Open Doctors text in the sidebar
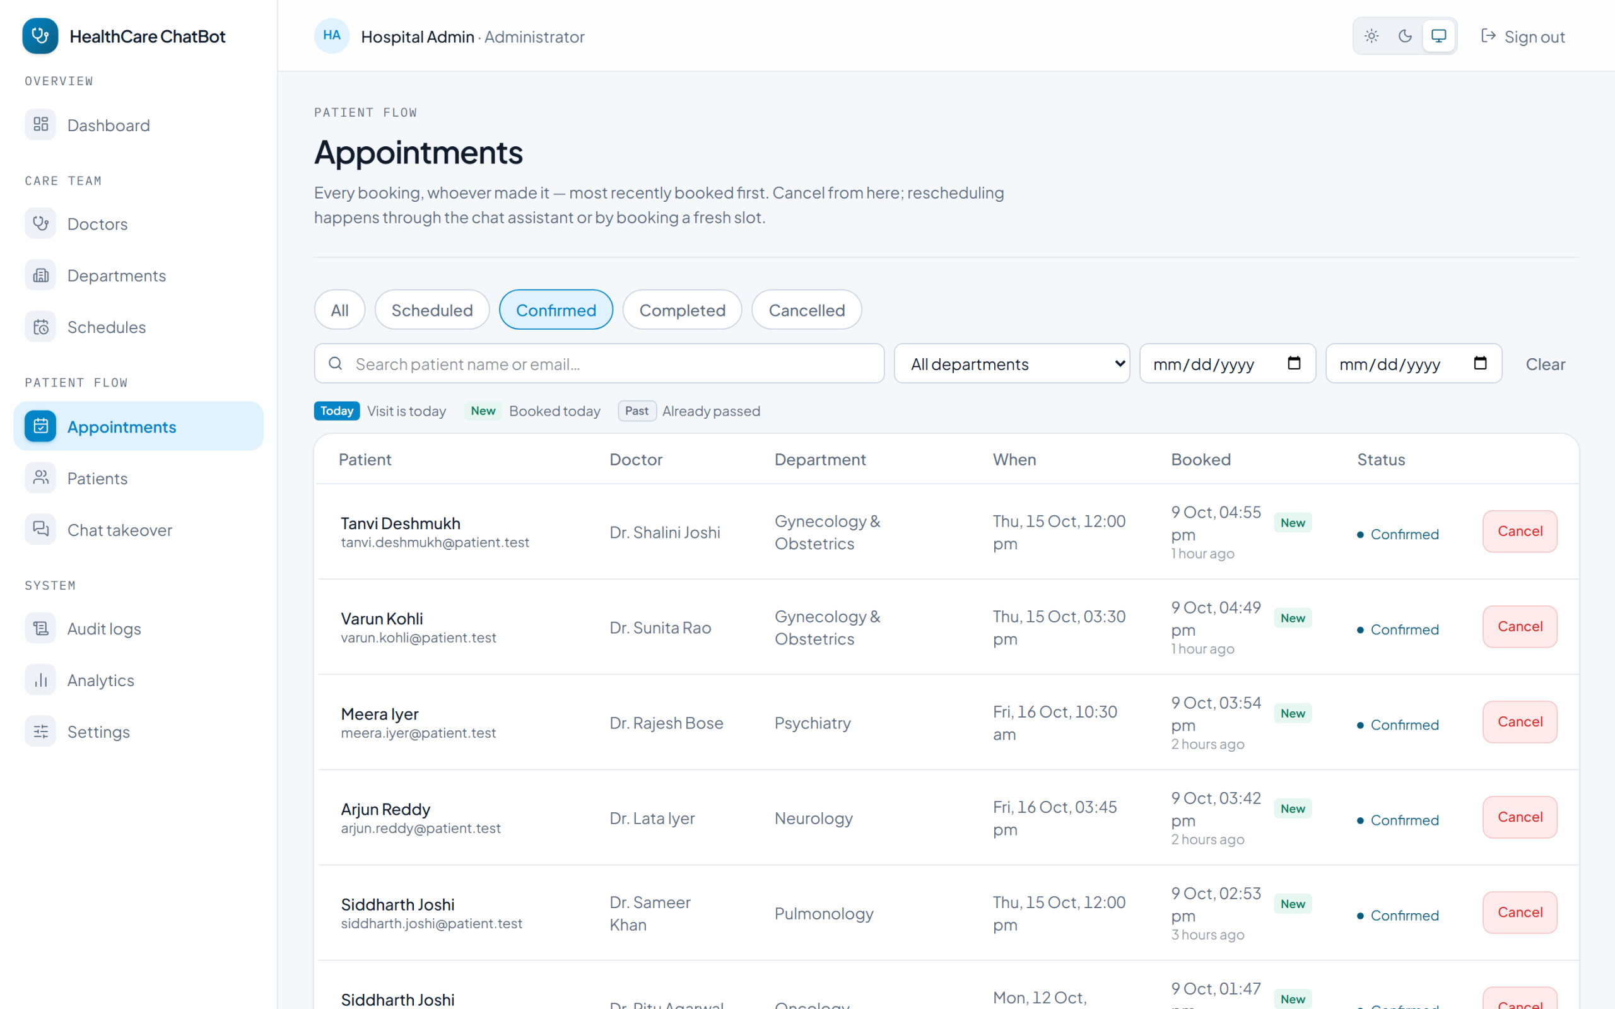Screen dimensions: 1615x1009 coord(97,225)
